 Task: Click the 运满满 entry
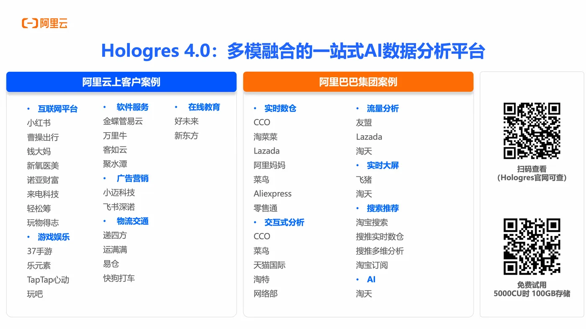(x=115, y=250)
